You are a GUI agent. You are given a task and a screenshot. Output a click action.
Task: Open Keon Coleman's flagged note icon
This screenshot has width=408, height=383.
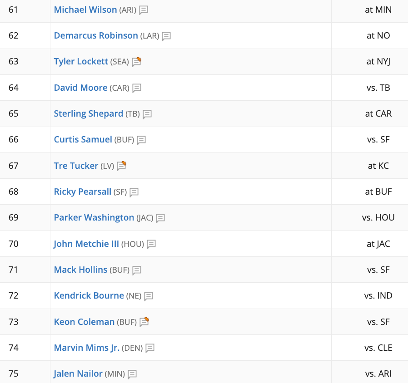[144, 322]
